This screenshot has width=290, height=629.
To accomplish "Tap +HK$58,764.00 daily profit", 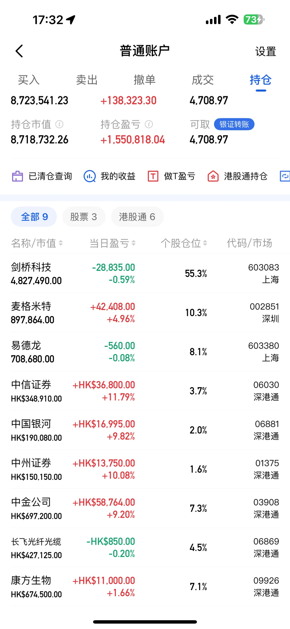I will [104, 502].
